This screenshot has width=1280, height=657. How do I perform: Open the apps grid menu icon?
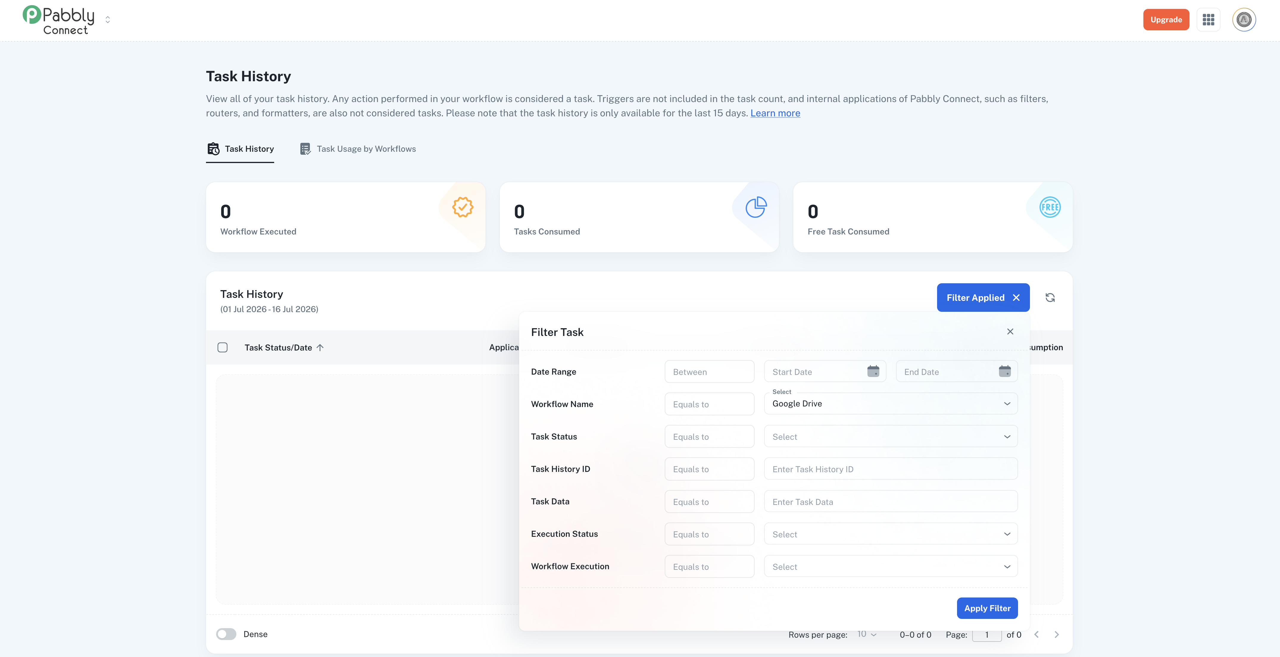1208,20
